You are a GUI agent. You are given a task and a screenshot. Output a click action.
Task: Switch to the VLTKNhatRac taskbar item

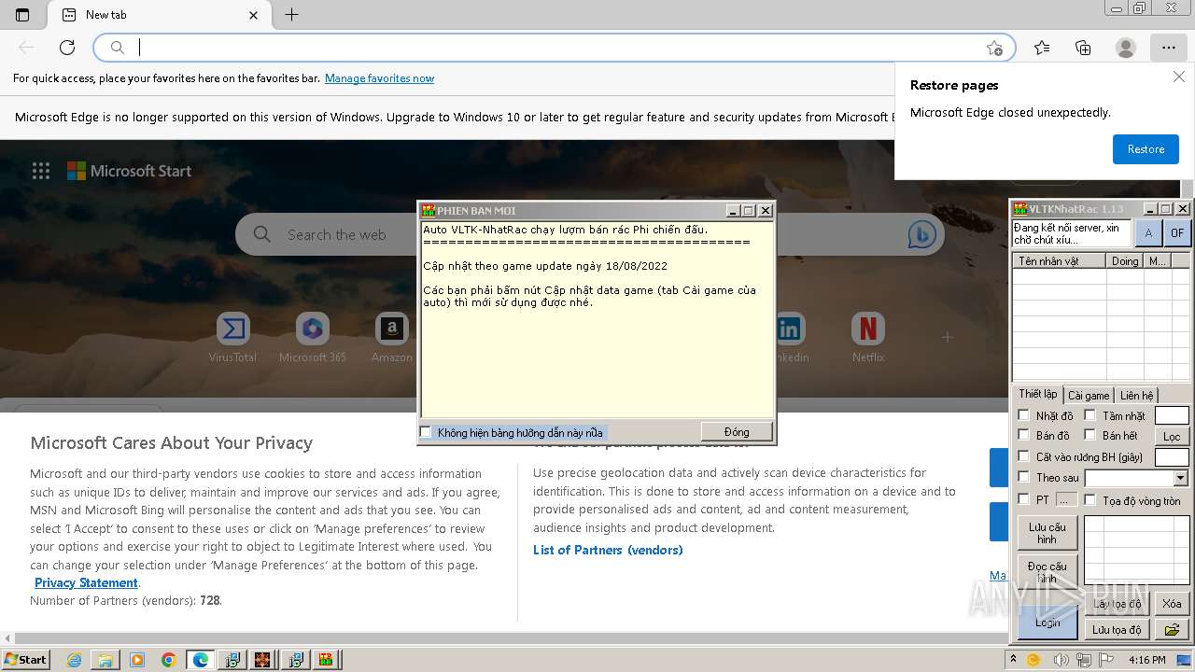tap(326, 660)
